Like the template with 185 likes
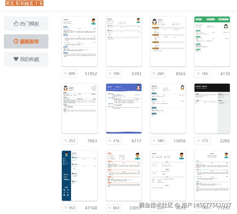 pyautogui.click(x=202, y=74)
